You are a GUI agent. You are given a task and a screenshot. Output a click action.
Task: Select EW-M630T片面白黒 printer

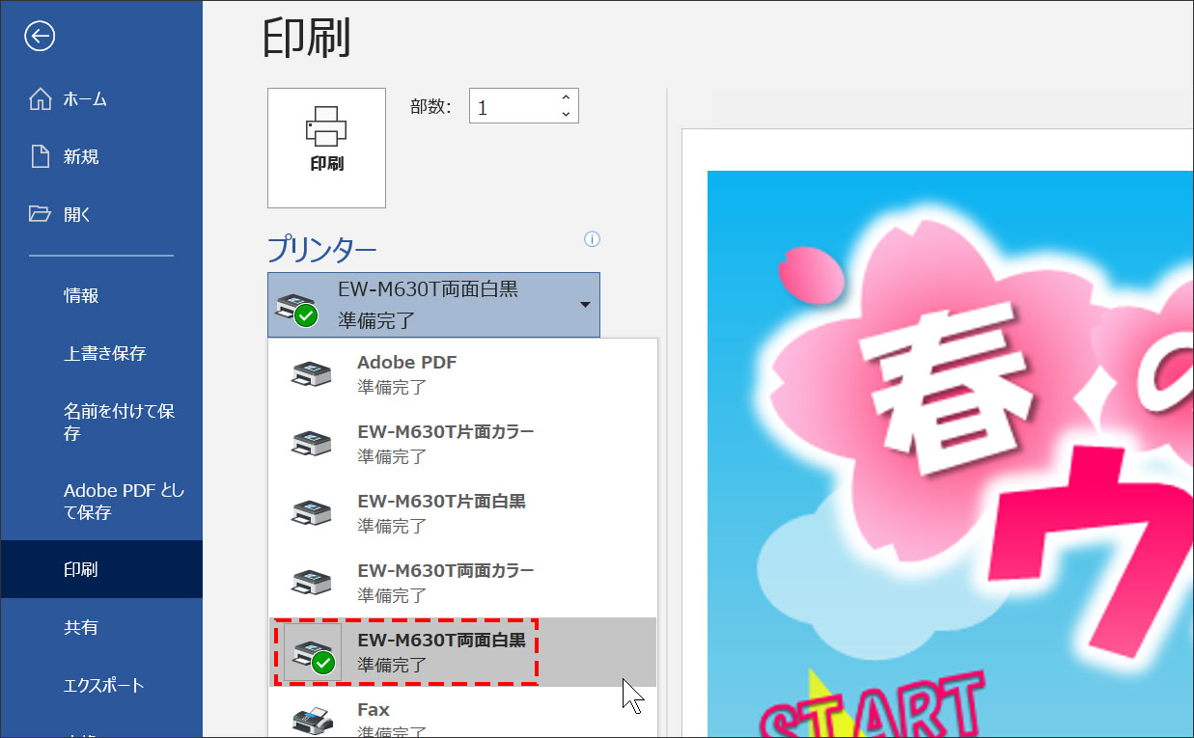441,512
